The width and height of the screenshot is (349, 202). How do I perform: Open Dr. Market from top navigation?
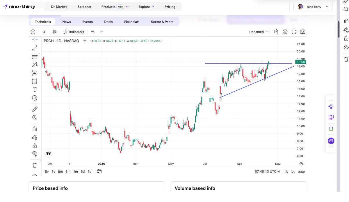click(x=59, y=7)
